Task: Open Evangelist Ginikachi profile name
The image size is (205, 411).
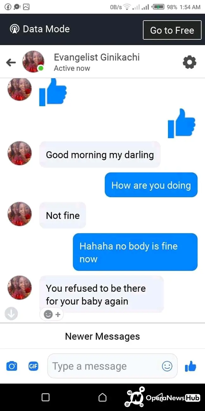Action: [x=96, y=57]
